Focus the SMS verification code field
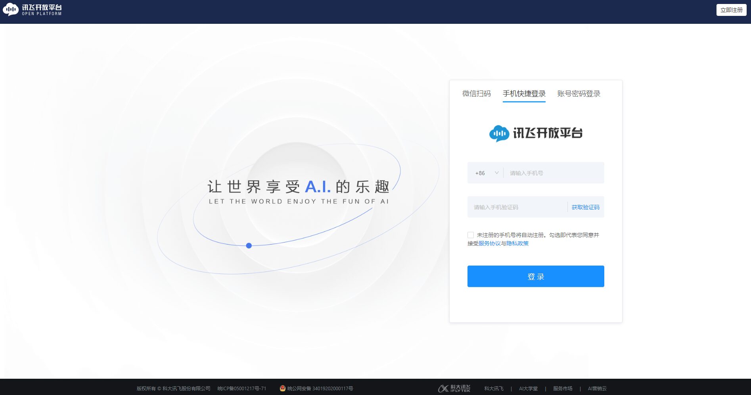 click(x=517, y=207)
